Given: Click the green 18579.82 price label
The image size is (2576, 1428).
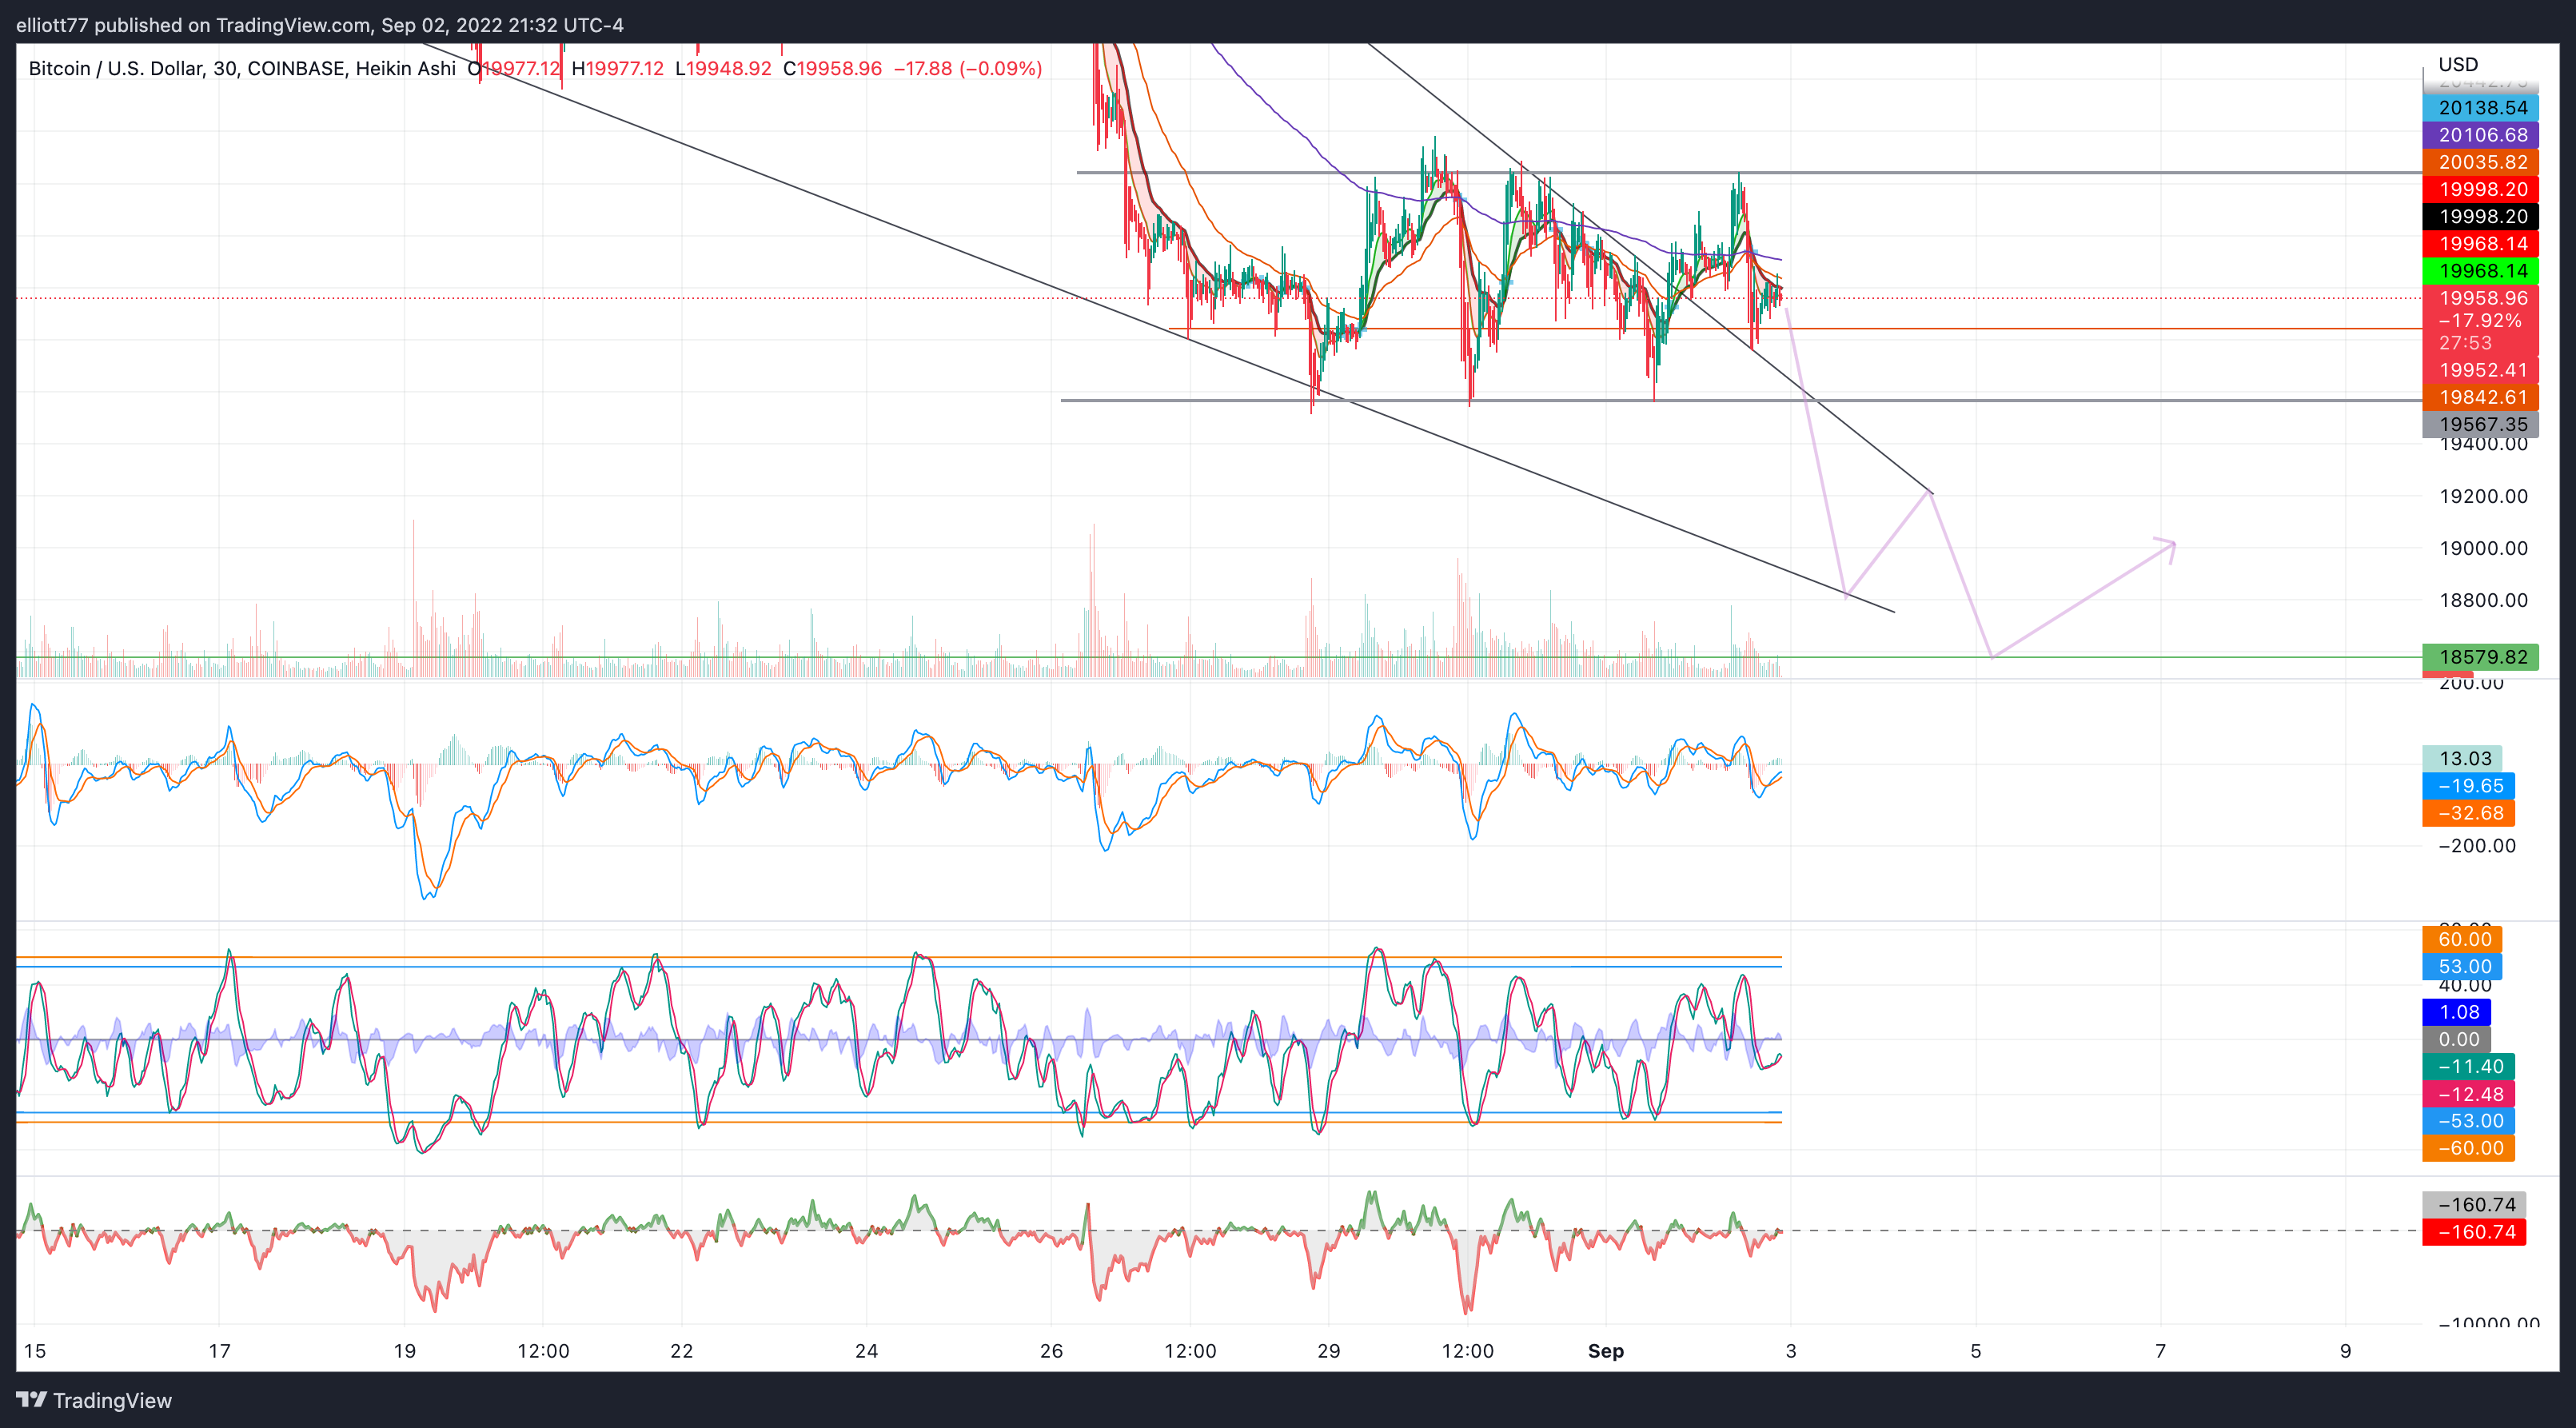Looking at the screenshot, I should 2480,657.
